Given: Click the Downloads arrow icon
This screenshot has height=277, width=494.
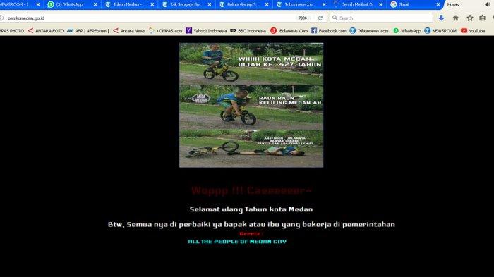Looking at the screenshot, I should tap(441, 18).
